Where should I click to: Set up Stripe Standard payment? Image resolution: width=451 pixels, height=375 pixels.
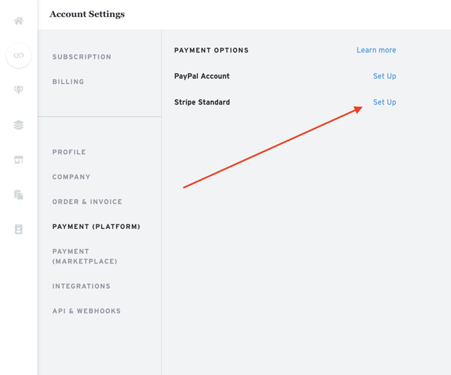point(384,102)
